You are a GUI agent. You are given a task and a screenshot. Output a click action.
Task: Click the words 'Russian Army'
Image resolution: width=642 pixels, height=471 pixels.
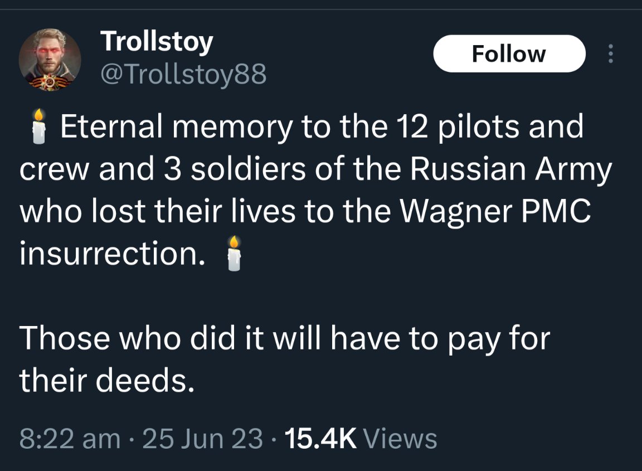pos(511,169)
